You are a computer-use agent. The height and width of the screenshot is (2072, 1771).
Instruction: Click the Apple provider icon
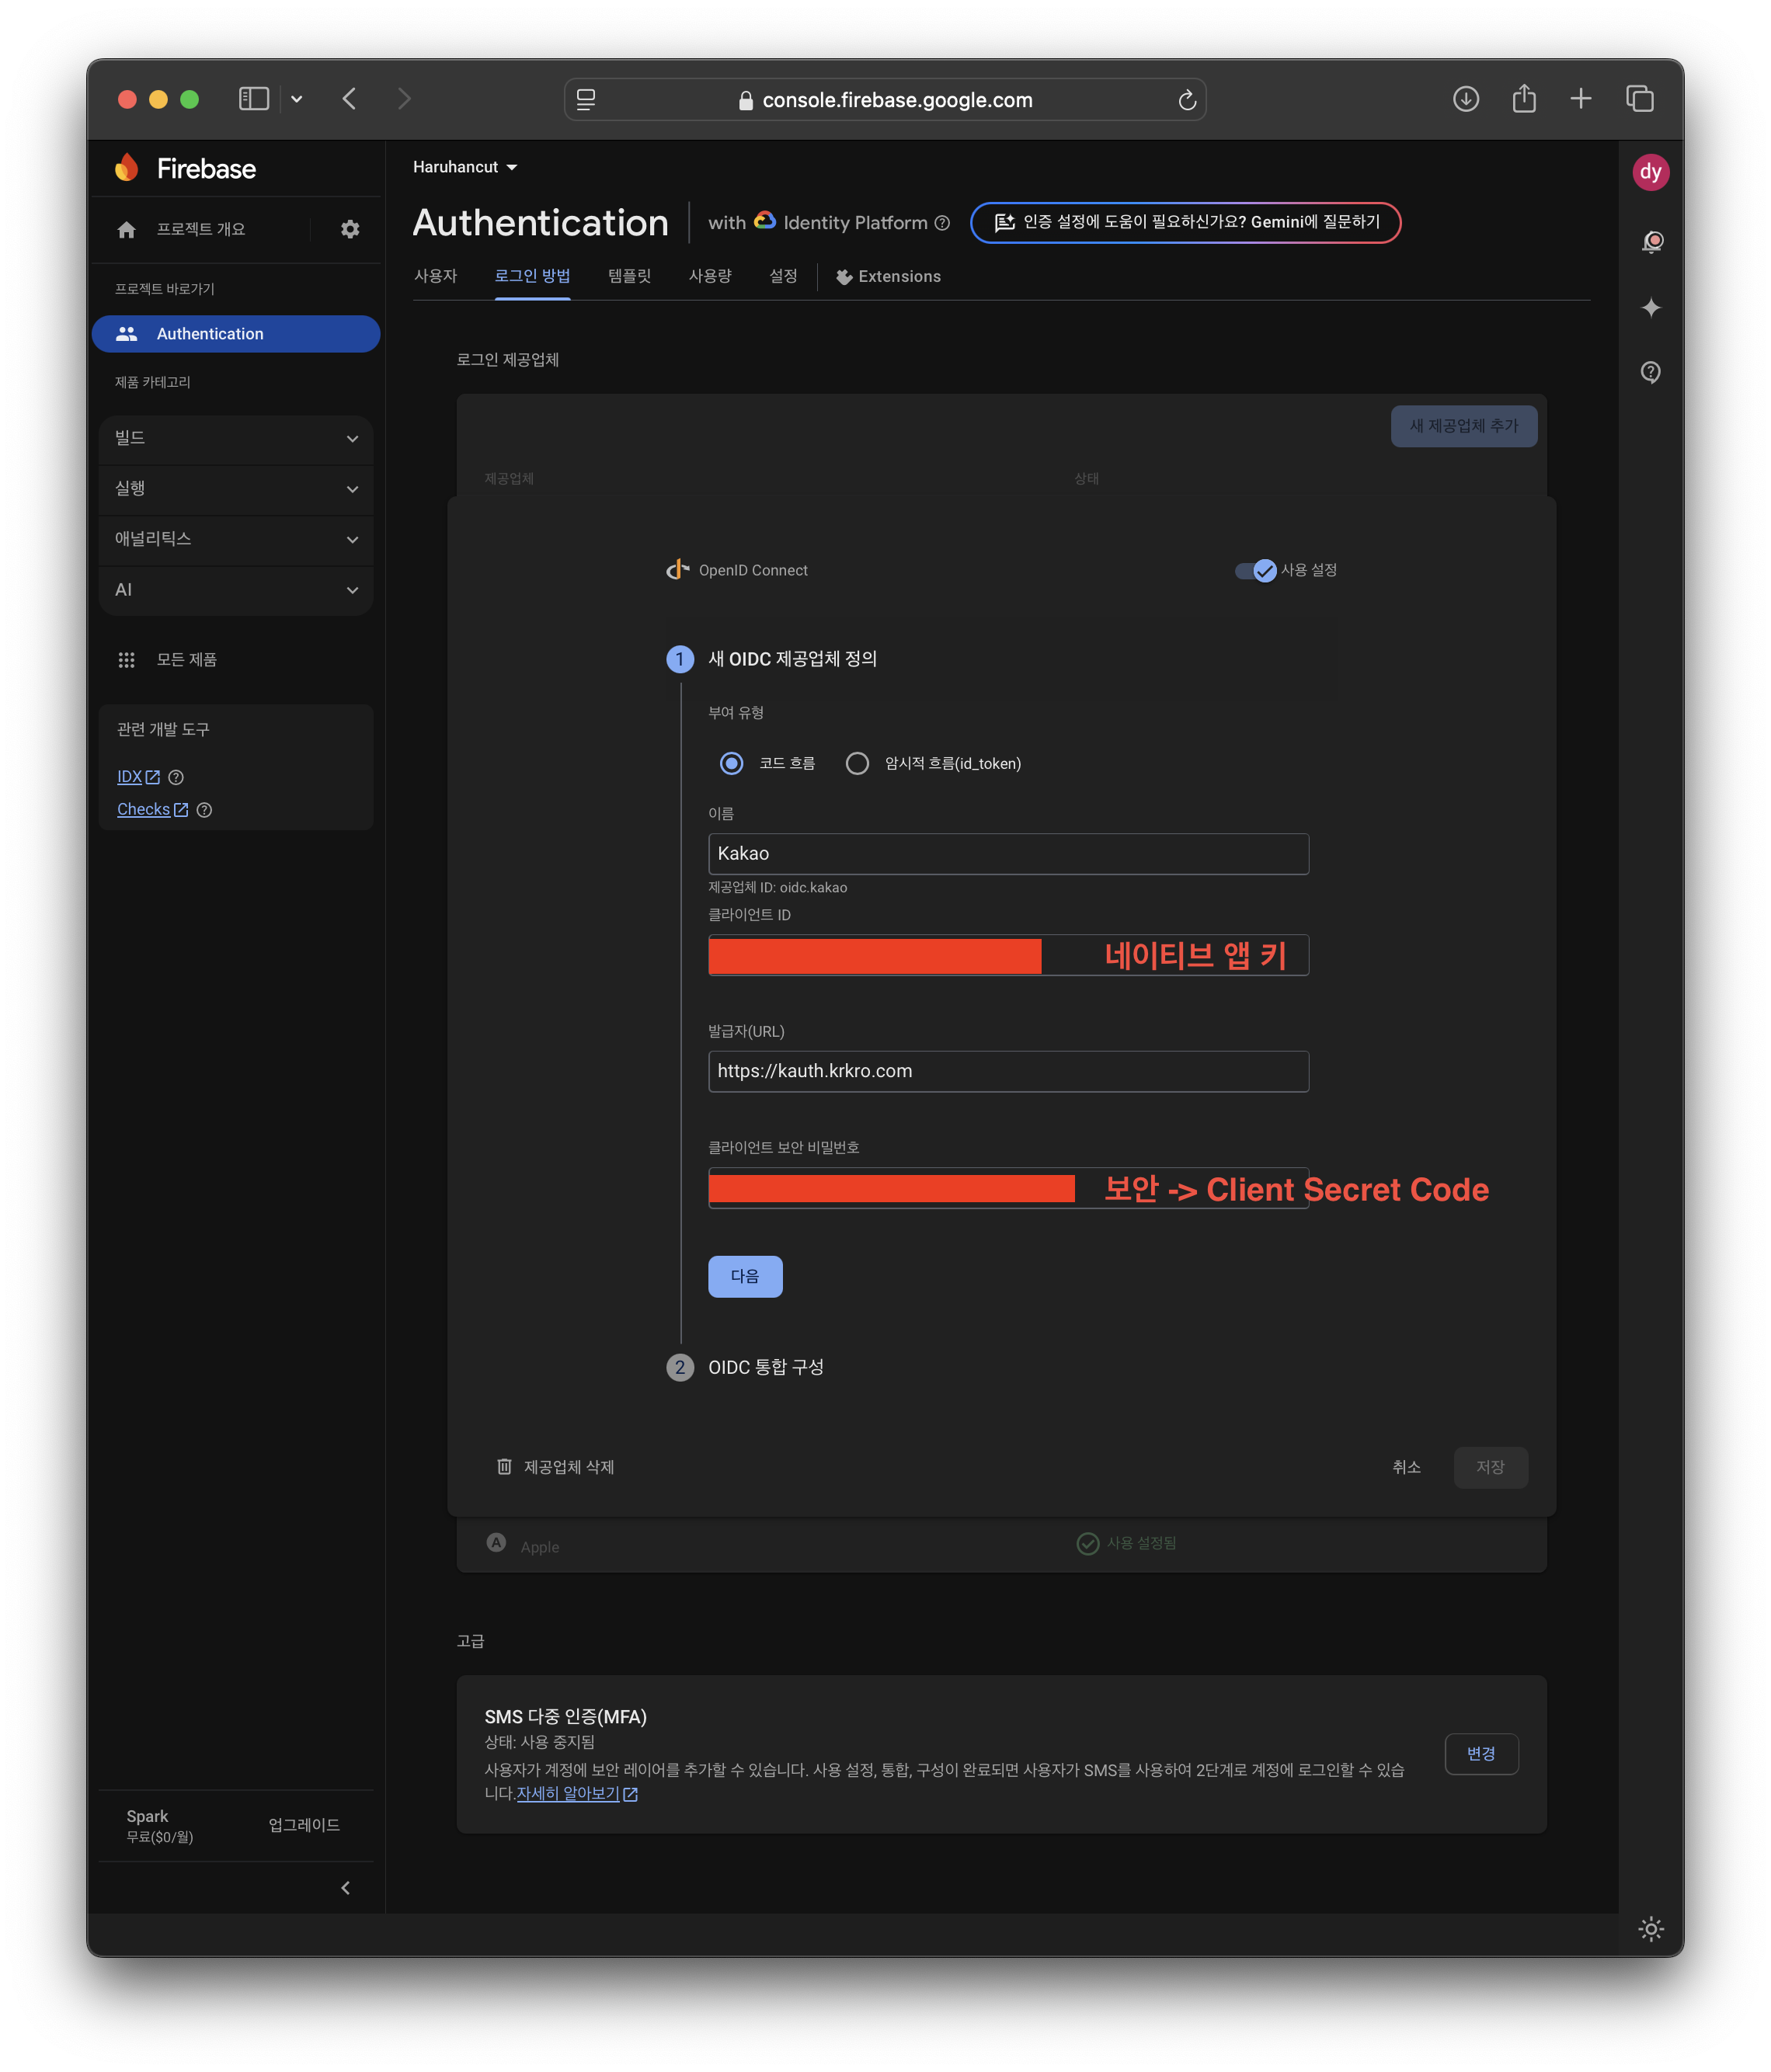pyautogui.click(x=496, y=1542)
